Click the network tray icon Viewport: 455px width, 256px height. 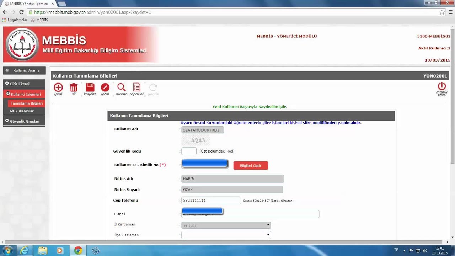point(418,250)
